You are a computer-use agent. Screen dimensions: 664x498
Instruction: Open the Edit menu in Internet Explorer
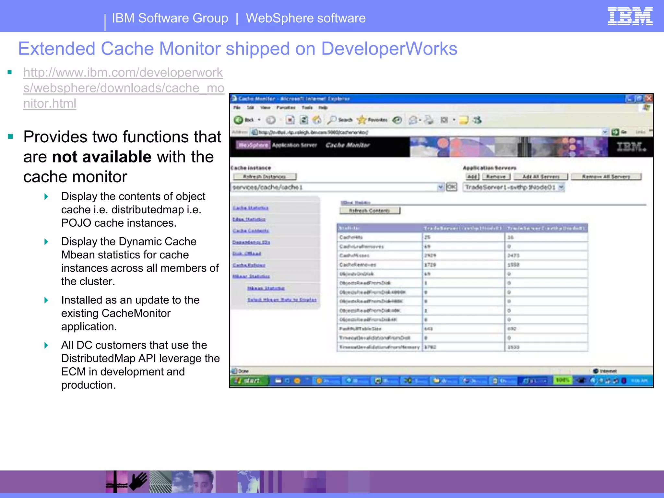tap(250, 107)
